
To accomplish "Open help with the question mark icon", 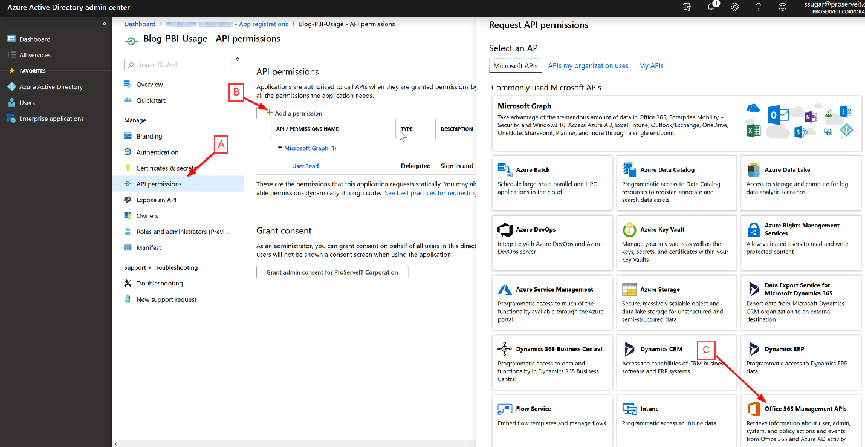I will pyautogui.click(x=758, y=7).
